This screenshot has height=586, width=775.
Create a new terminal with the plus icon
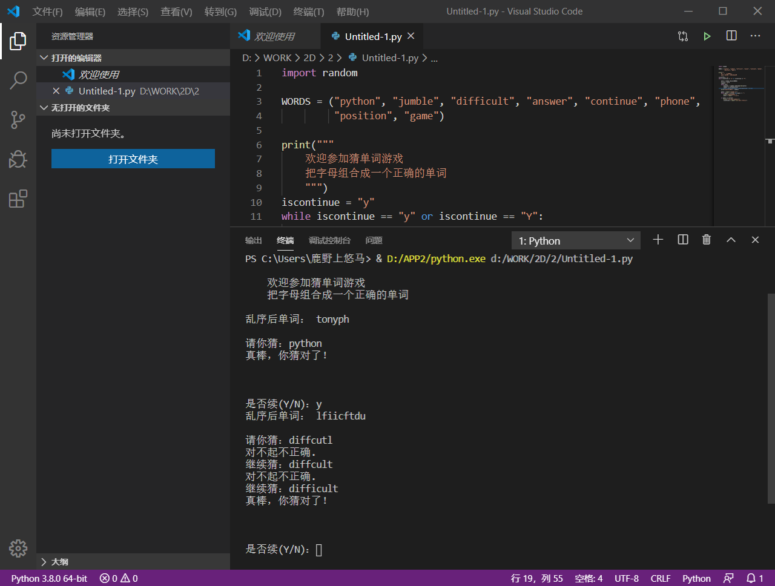click(x=658, y=240)
